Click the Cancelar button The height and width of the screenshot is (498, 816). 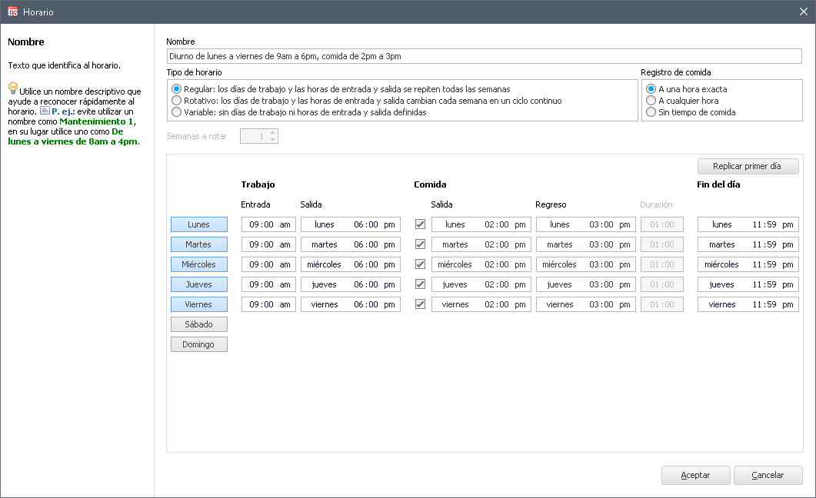pos(768,475)
